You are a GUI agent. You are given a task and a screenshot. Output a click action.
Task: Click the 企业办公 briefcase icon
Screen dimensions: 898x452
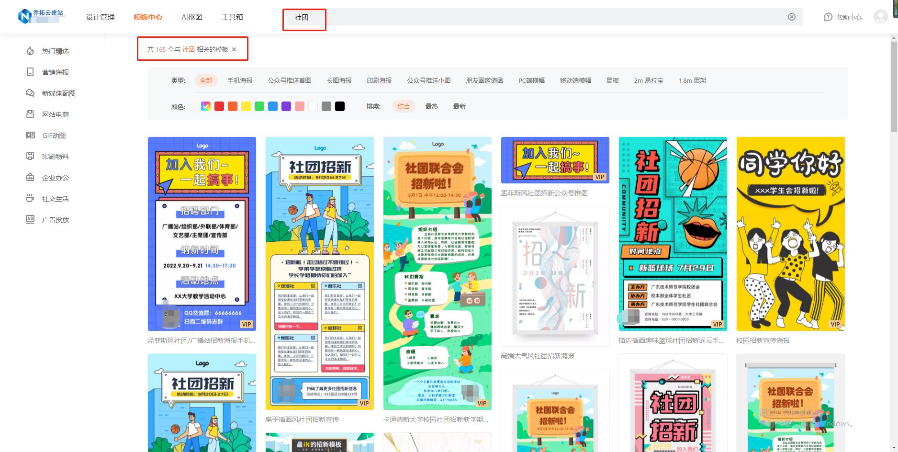[x=30, y=178]
